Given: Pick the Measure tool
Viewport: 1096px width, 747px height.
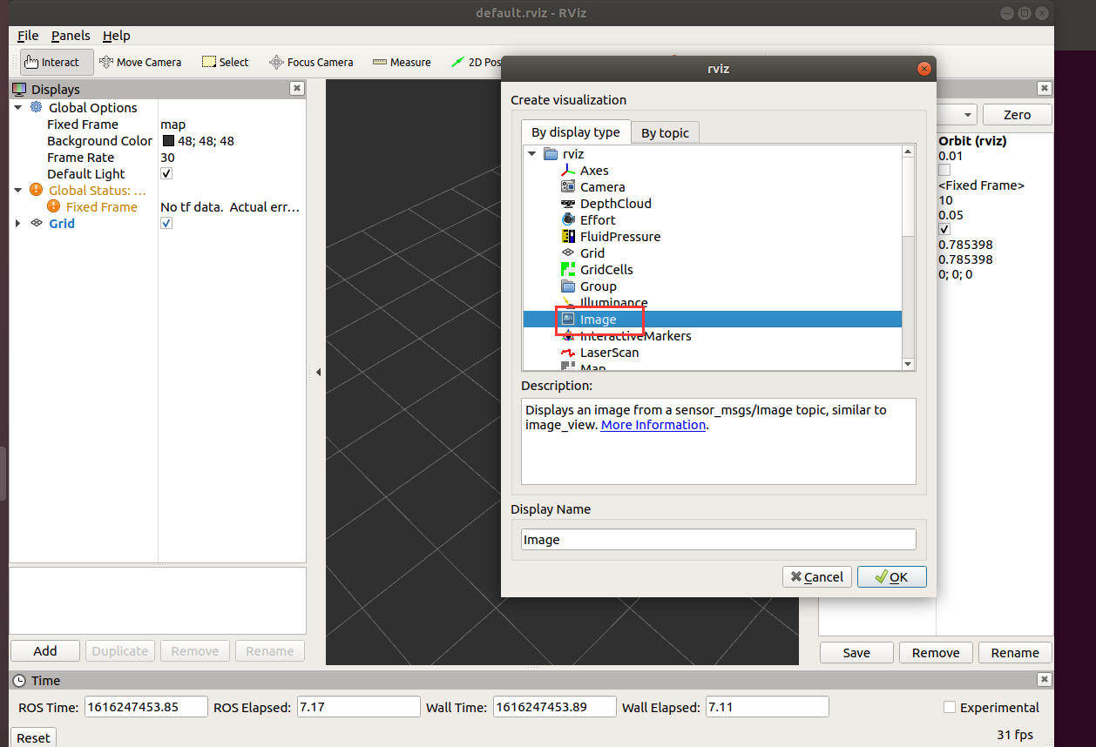Looking at the screenshot, I should (402, 62).
